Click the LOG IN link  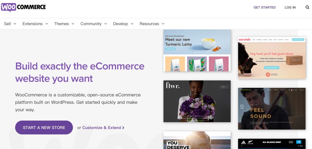(290, 7)
